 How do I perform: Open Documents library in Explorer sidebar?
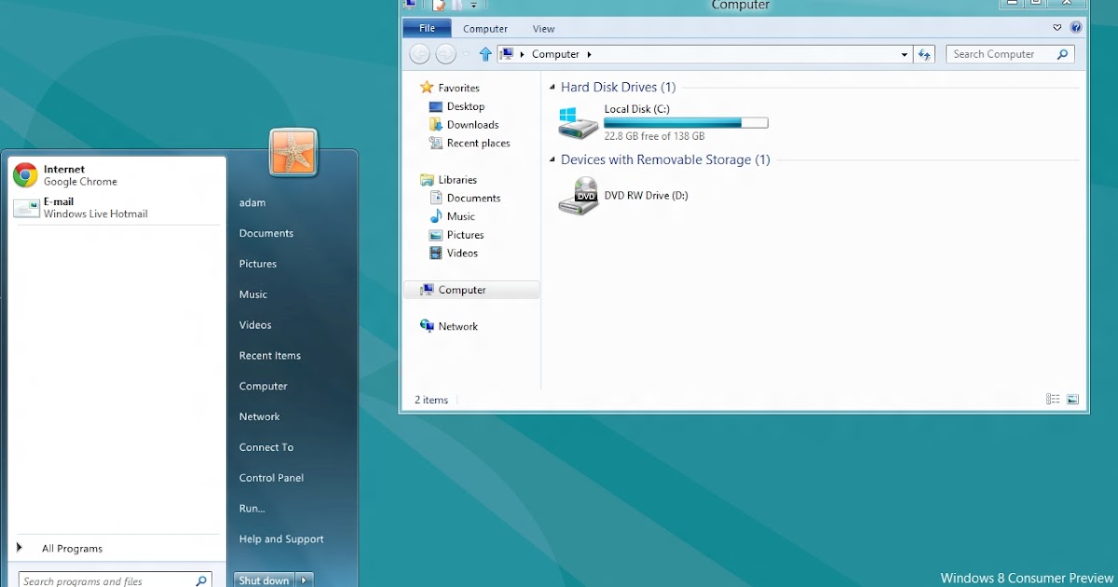pos(473,198)
